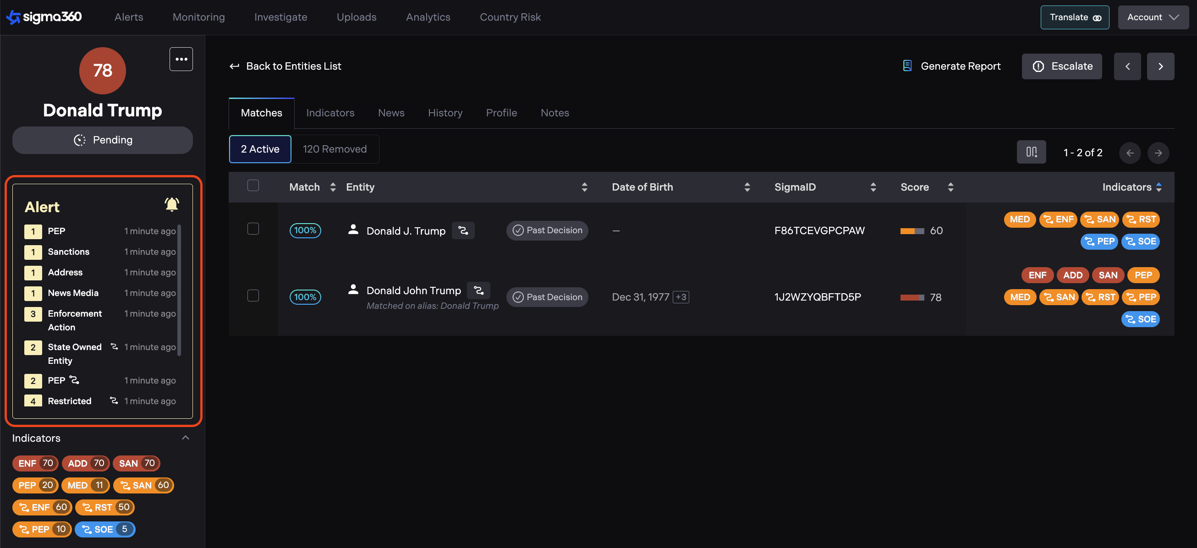The width and height of the screenshot is (1197, 548).
Task: Click the score bar for score 78
Action: click(911, 297)
